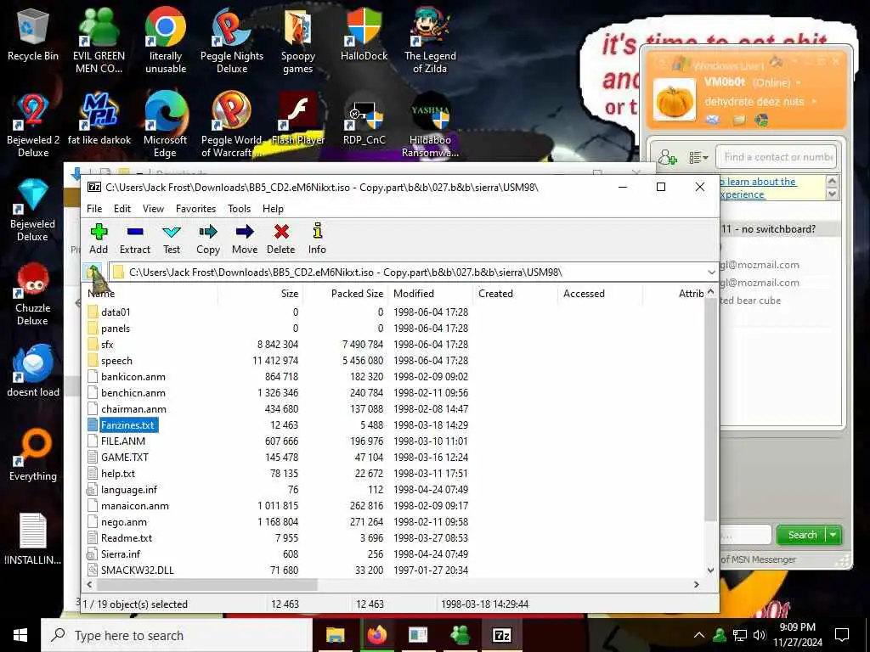Click the Extract toolbar button
870x652 pixels.
tap(135, 239)
